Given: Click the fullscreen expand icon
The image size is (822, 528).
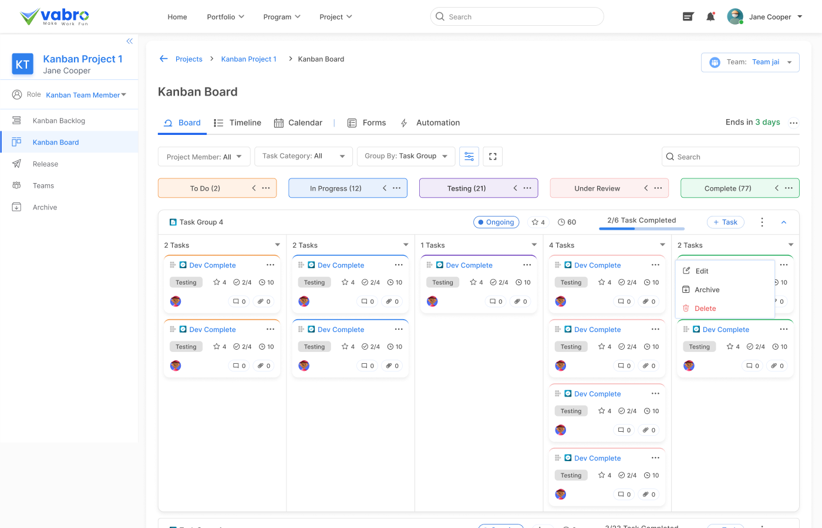Looking at the screenshot, I should pyautogui.click(x=493, y=157).
